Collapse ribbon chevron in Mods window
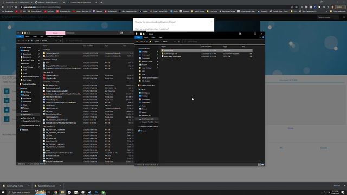The height and width of the screenshot is (195, 347). point(260,37)
